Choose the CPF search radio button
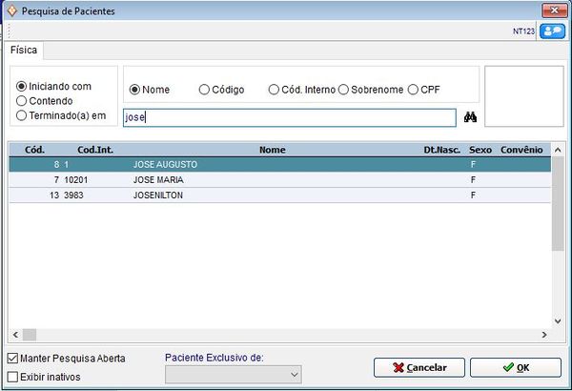The width and height of the screenshot is (572, 391). pyautogui.click(x=413, y=90)
